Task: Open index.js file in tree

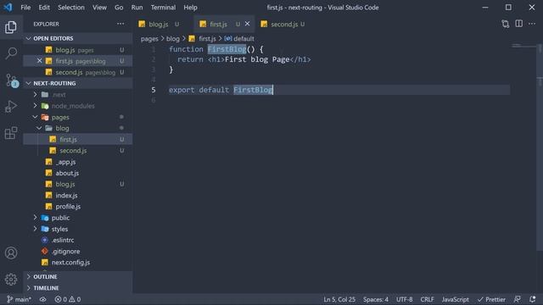Action: (x=77, y=196)
